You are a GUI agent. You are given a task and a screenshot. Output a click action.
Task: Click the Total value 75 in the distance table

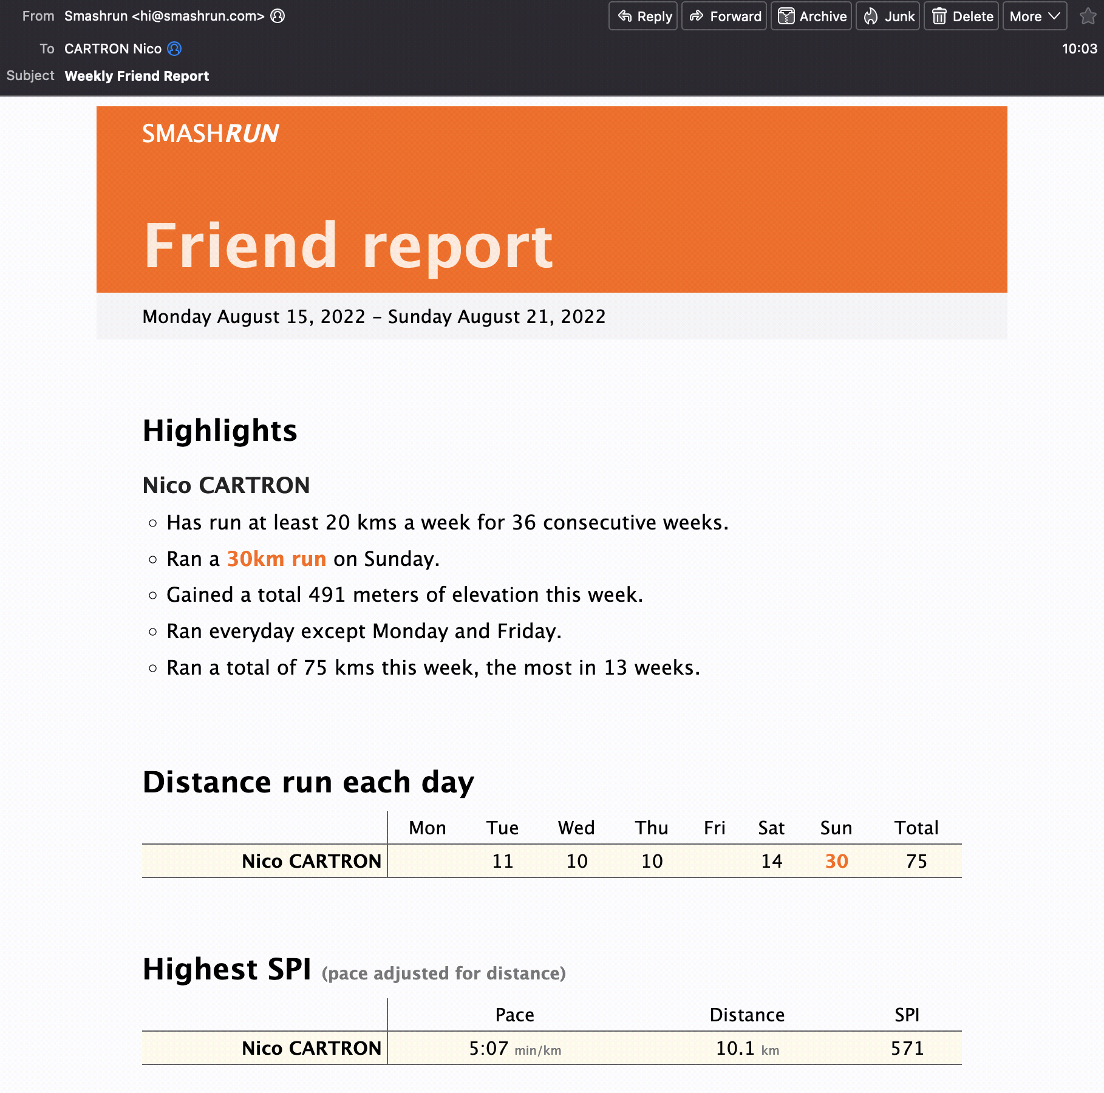click(x=916, y=861)
